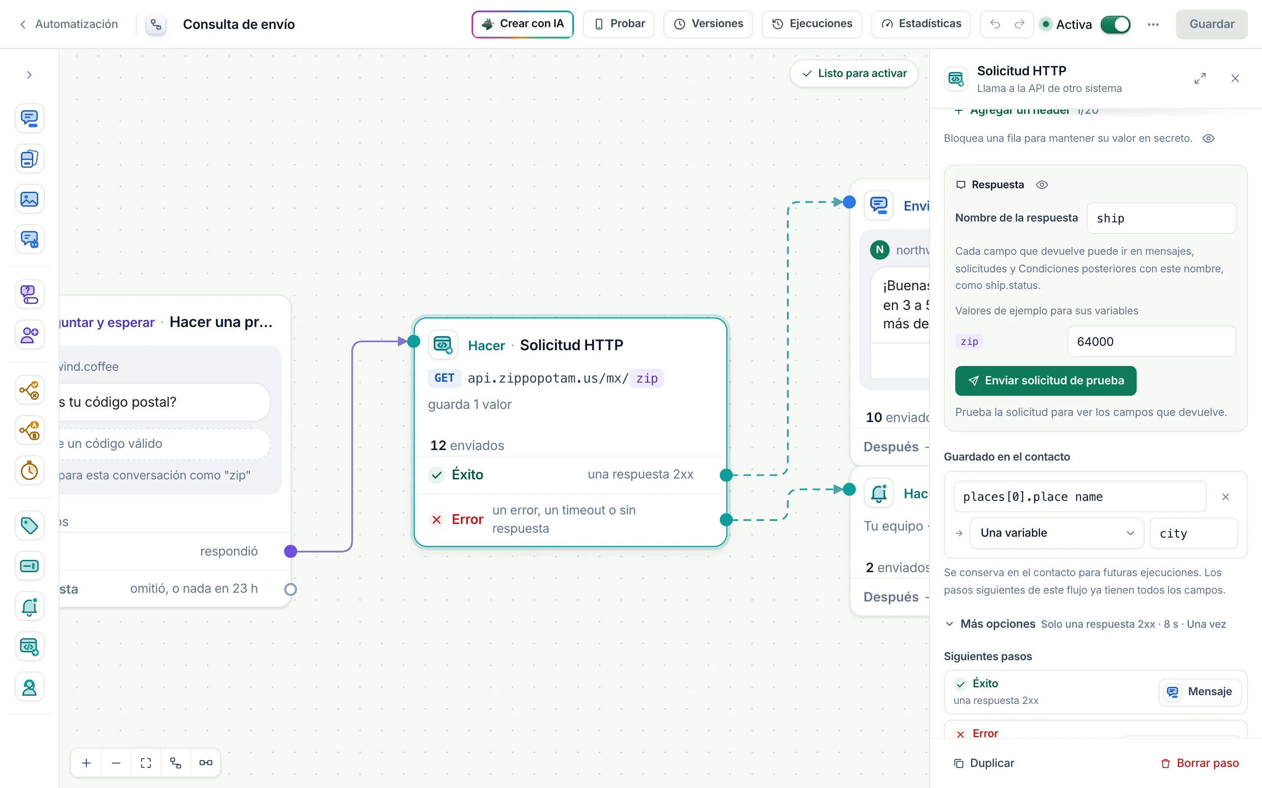
Task: Select the tag block icon in sidebar
Action: click(x=29, y=525)
